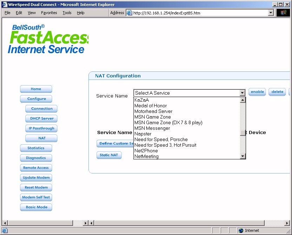Select Motorhead Server service
The image size is (292, 235).
pos(187,111)
